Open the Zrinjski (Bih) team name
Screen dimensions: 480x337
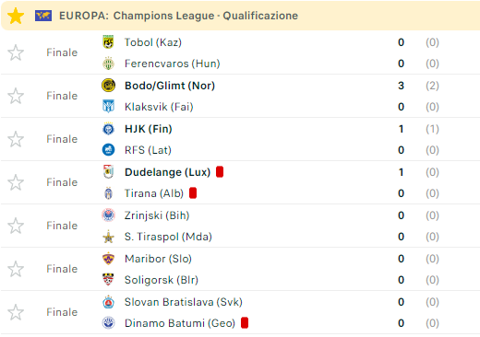point(157,215)
